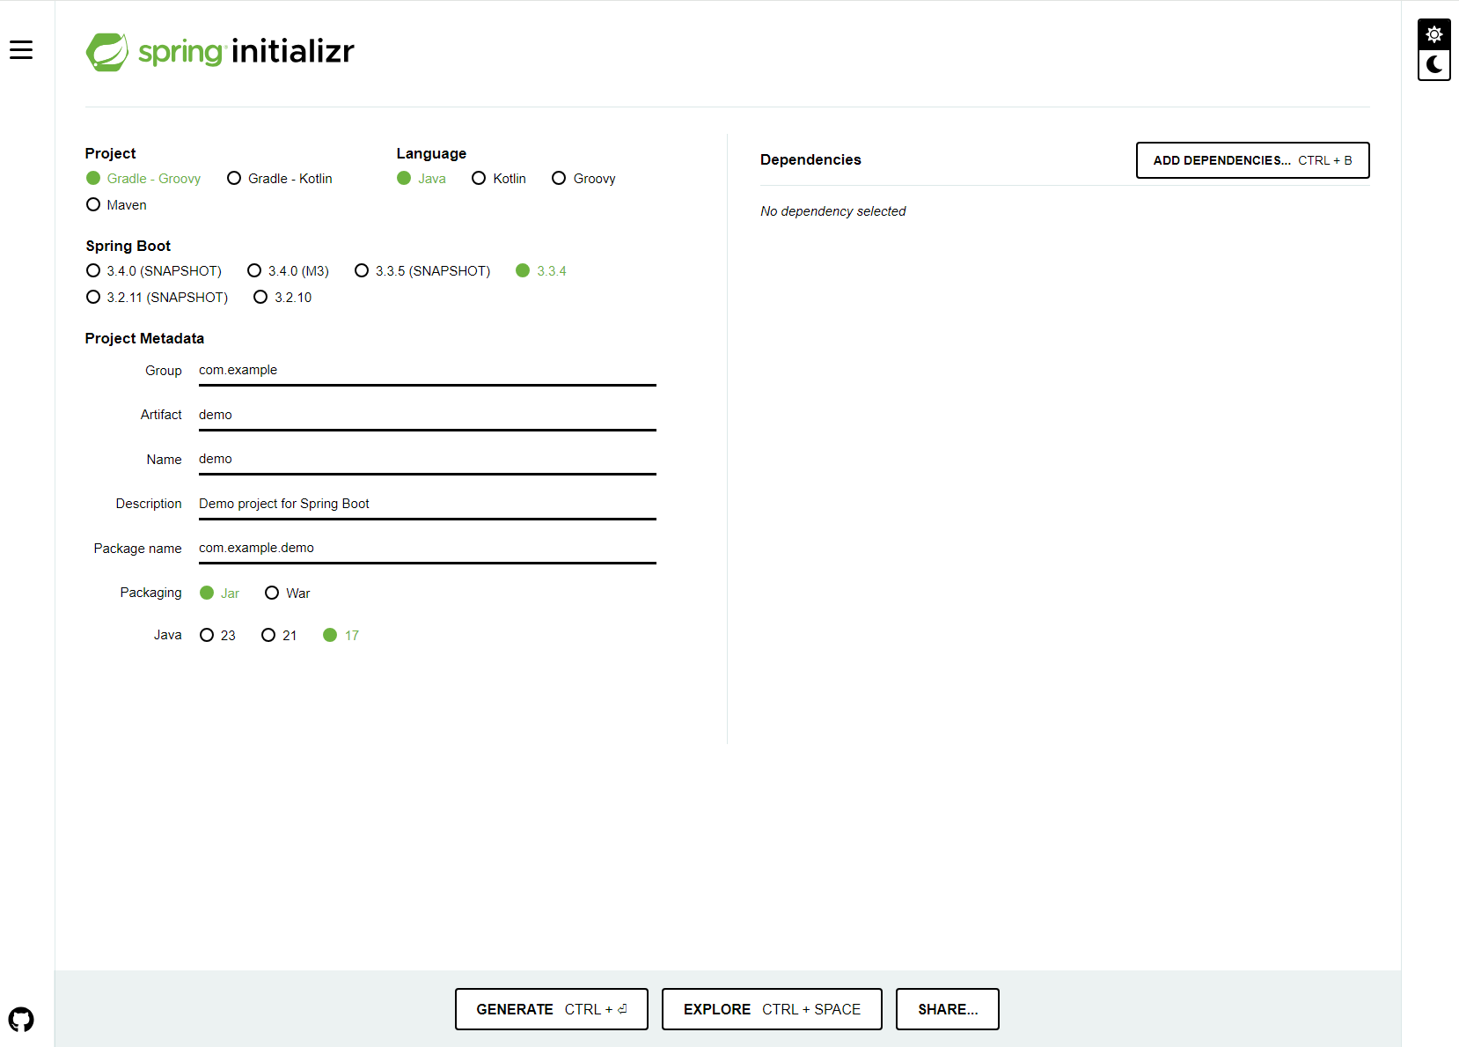The width and height of the screenshot is (1459, 1047).
Task: Select Spring Boot 3.2.11 (SNAPSHOT)
Action: [x=157, y=298]
